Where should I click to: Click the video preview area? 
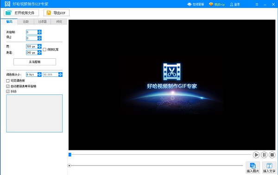[172, 85]
